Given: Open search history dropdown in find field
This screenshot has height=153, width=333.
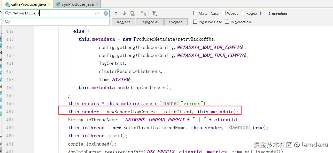Looking at the screenshot, I should (x=8, y=13).
